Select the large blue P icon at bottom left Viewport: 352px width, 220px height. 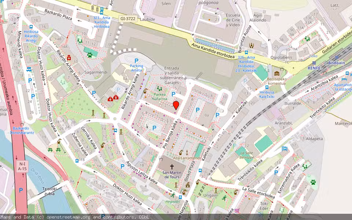21,191
